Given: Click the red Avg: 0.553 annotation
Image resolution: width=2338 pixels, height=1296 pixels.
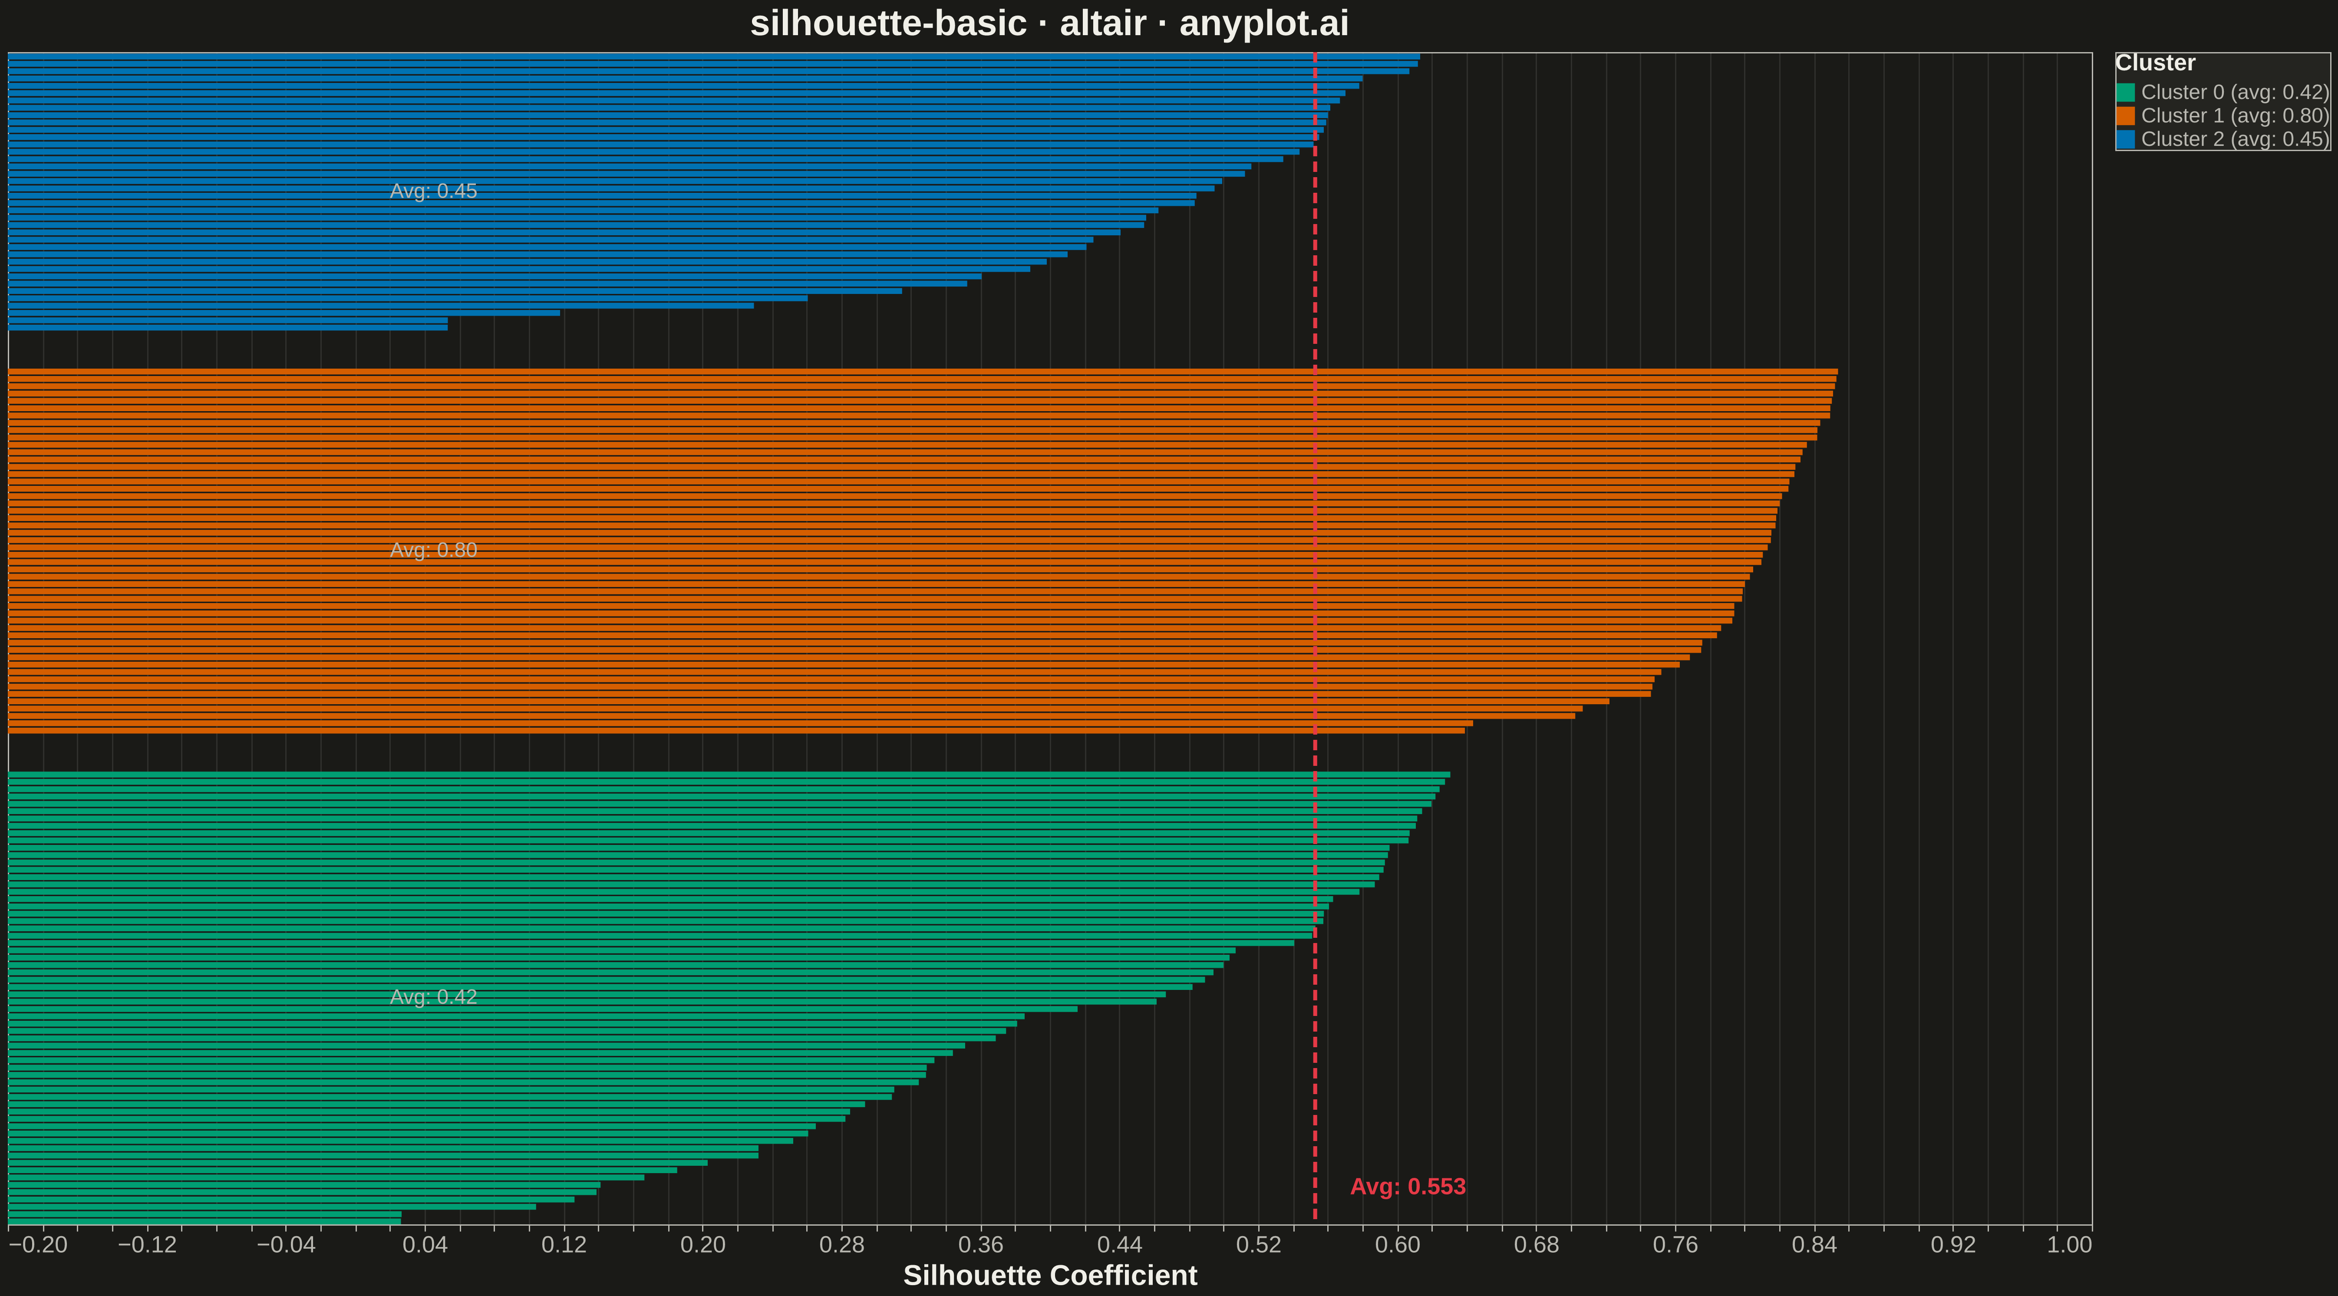Looking at the screenshot, I should [1408, 1187].
